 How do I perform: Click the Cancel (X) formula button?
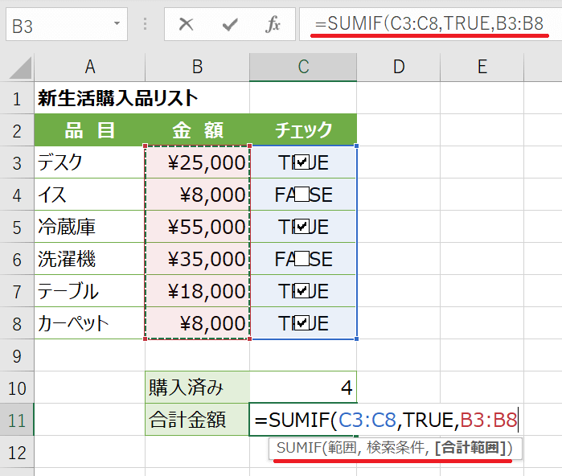tap(187, 25)
